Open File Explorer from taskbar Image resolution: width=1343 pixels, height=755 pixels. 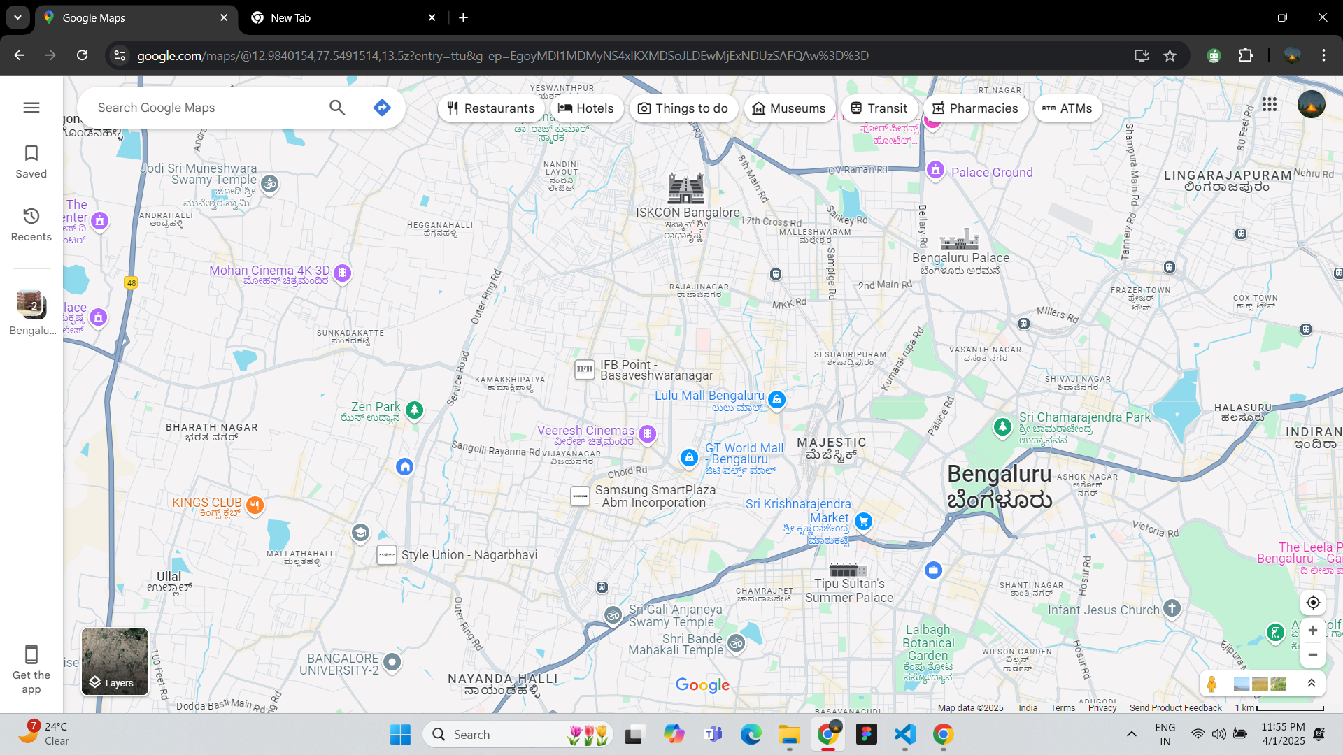[789, 734]
